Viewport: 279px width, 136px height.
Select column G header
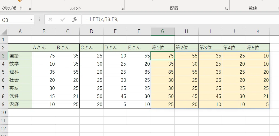163,32
